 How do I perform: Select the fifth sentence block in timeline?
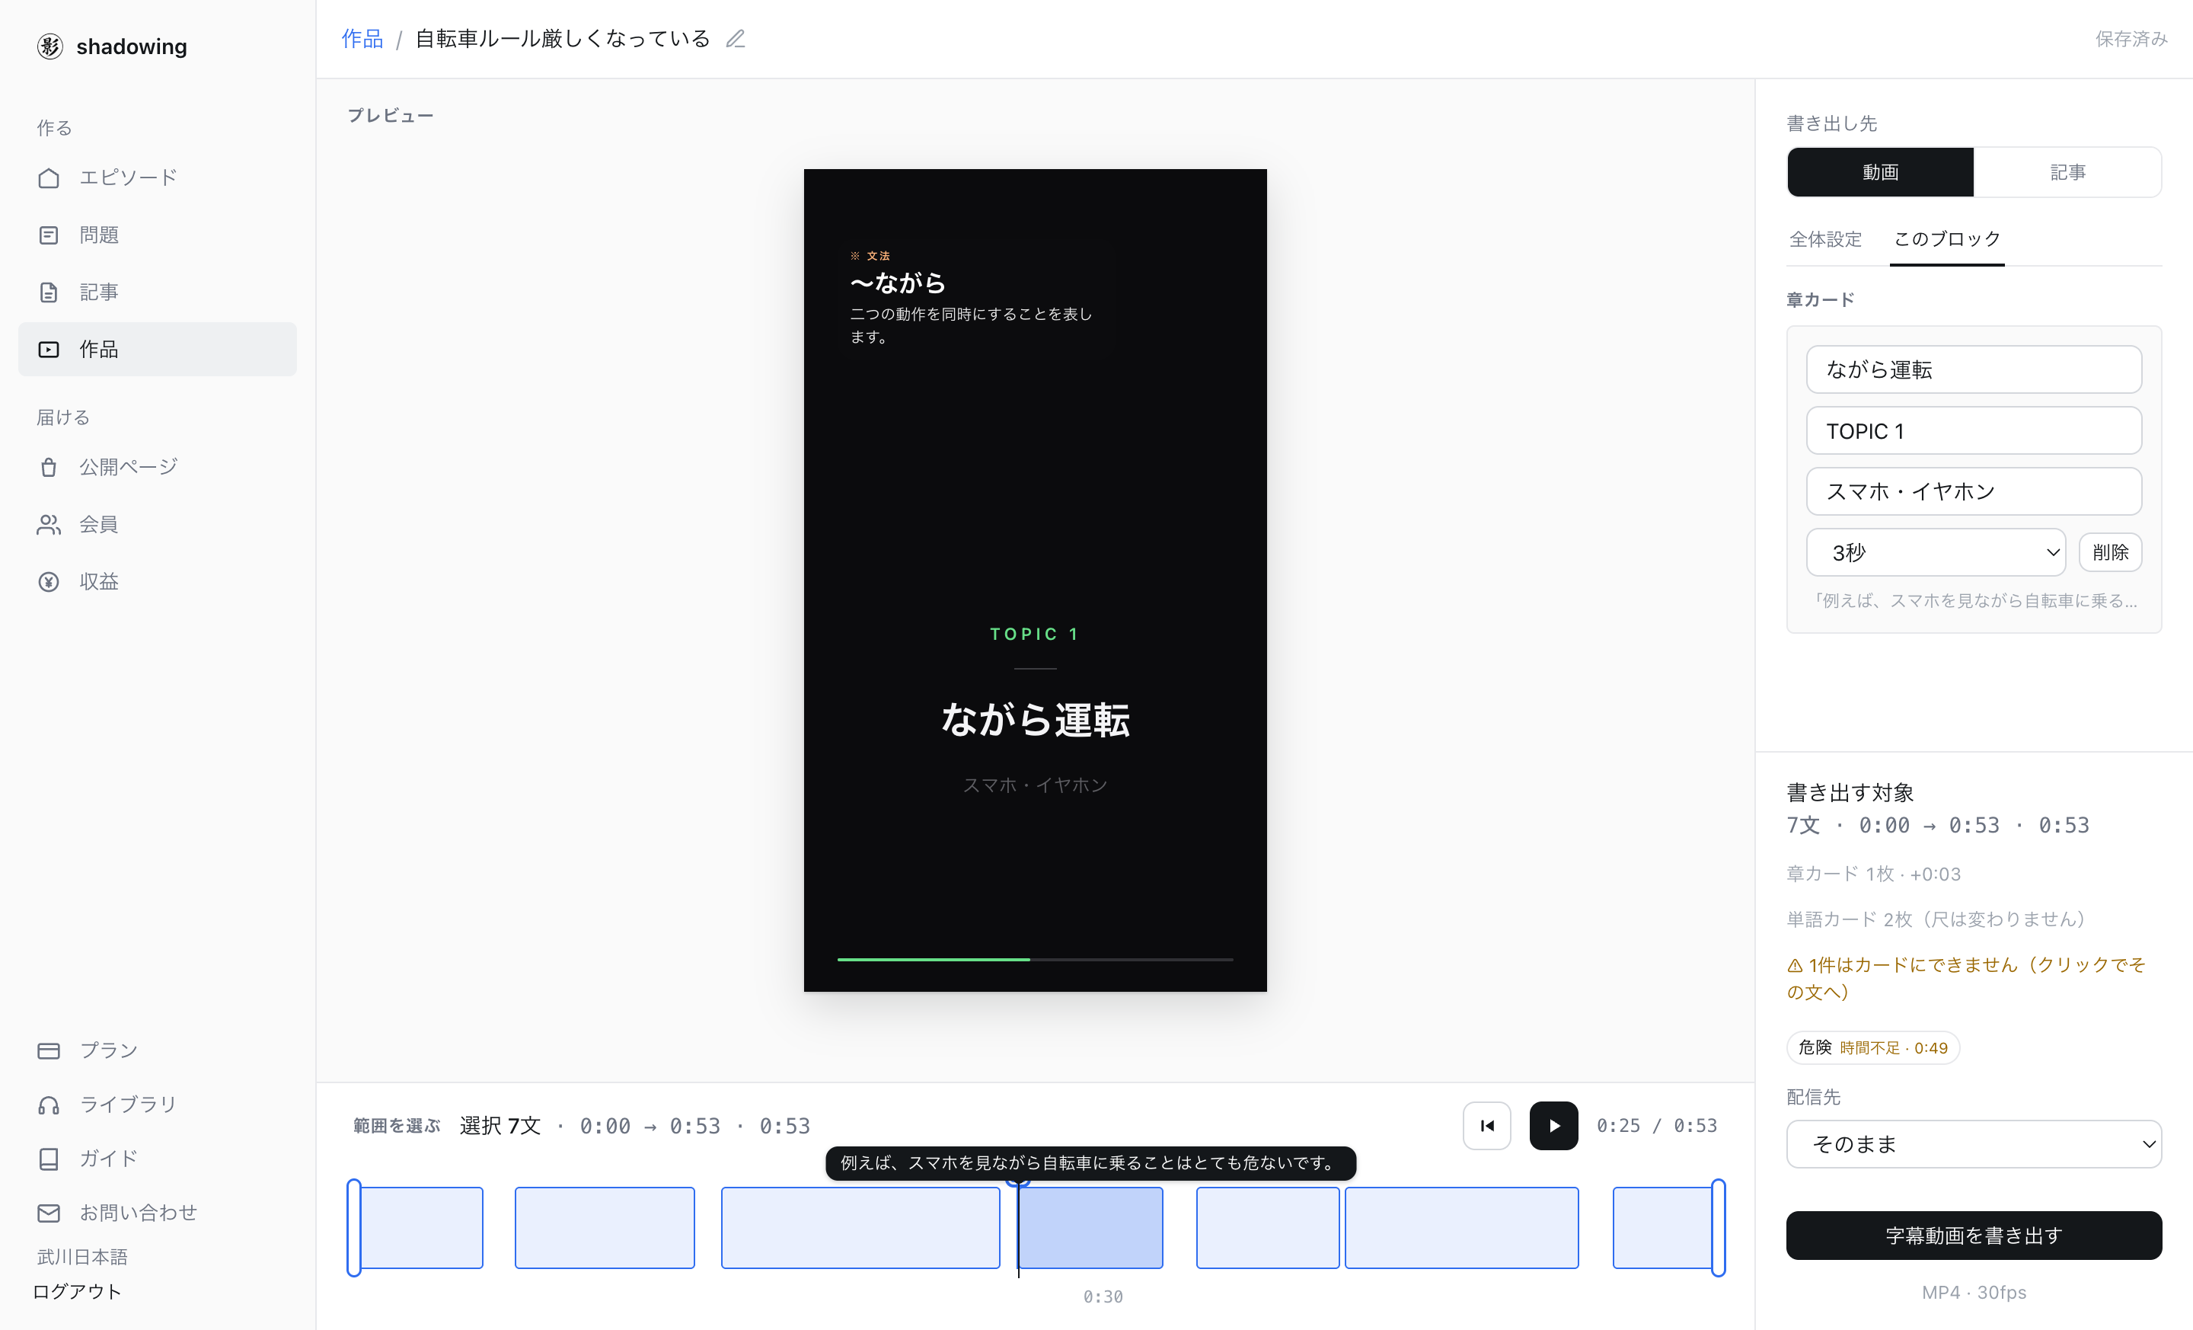[1267, 1228]
